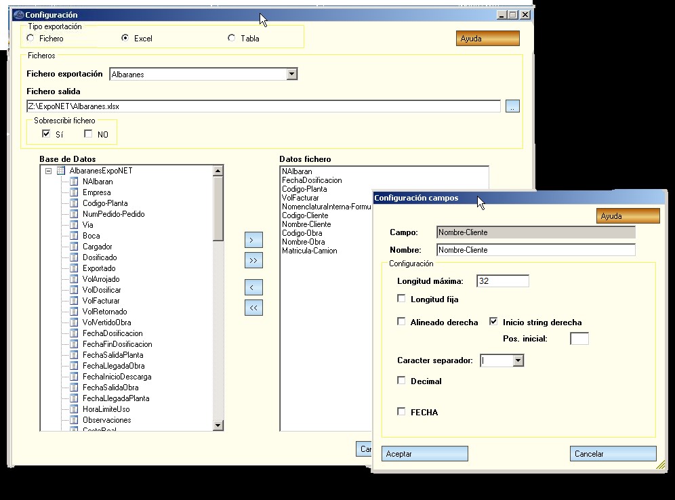Click the Empresa field icon in tree

click(74, 192)
